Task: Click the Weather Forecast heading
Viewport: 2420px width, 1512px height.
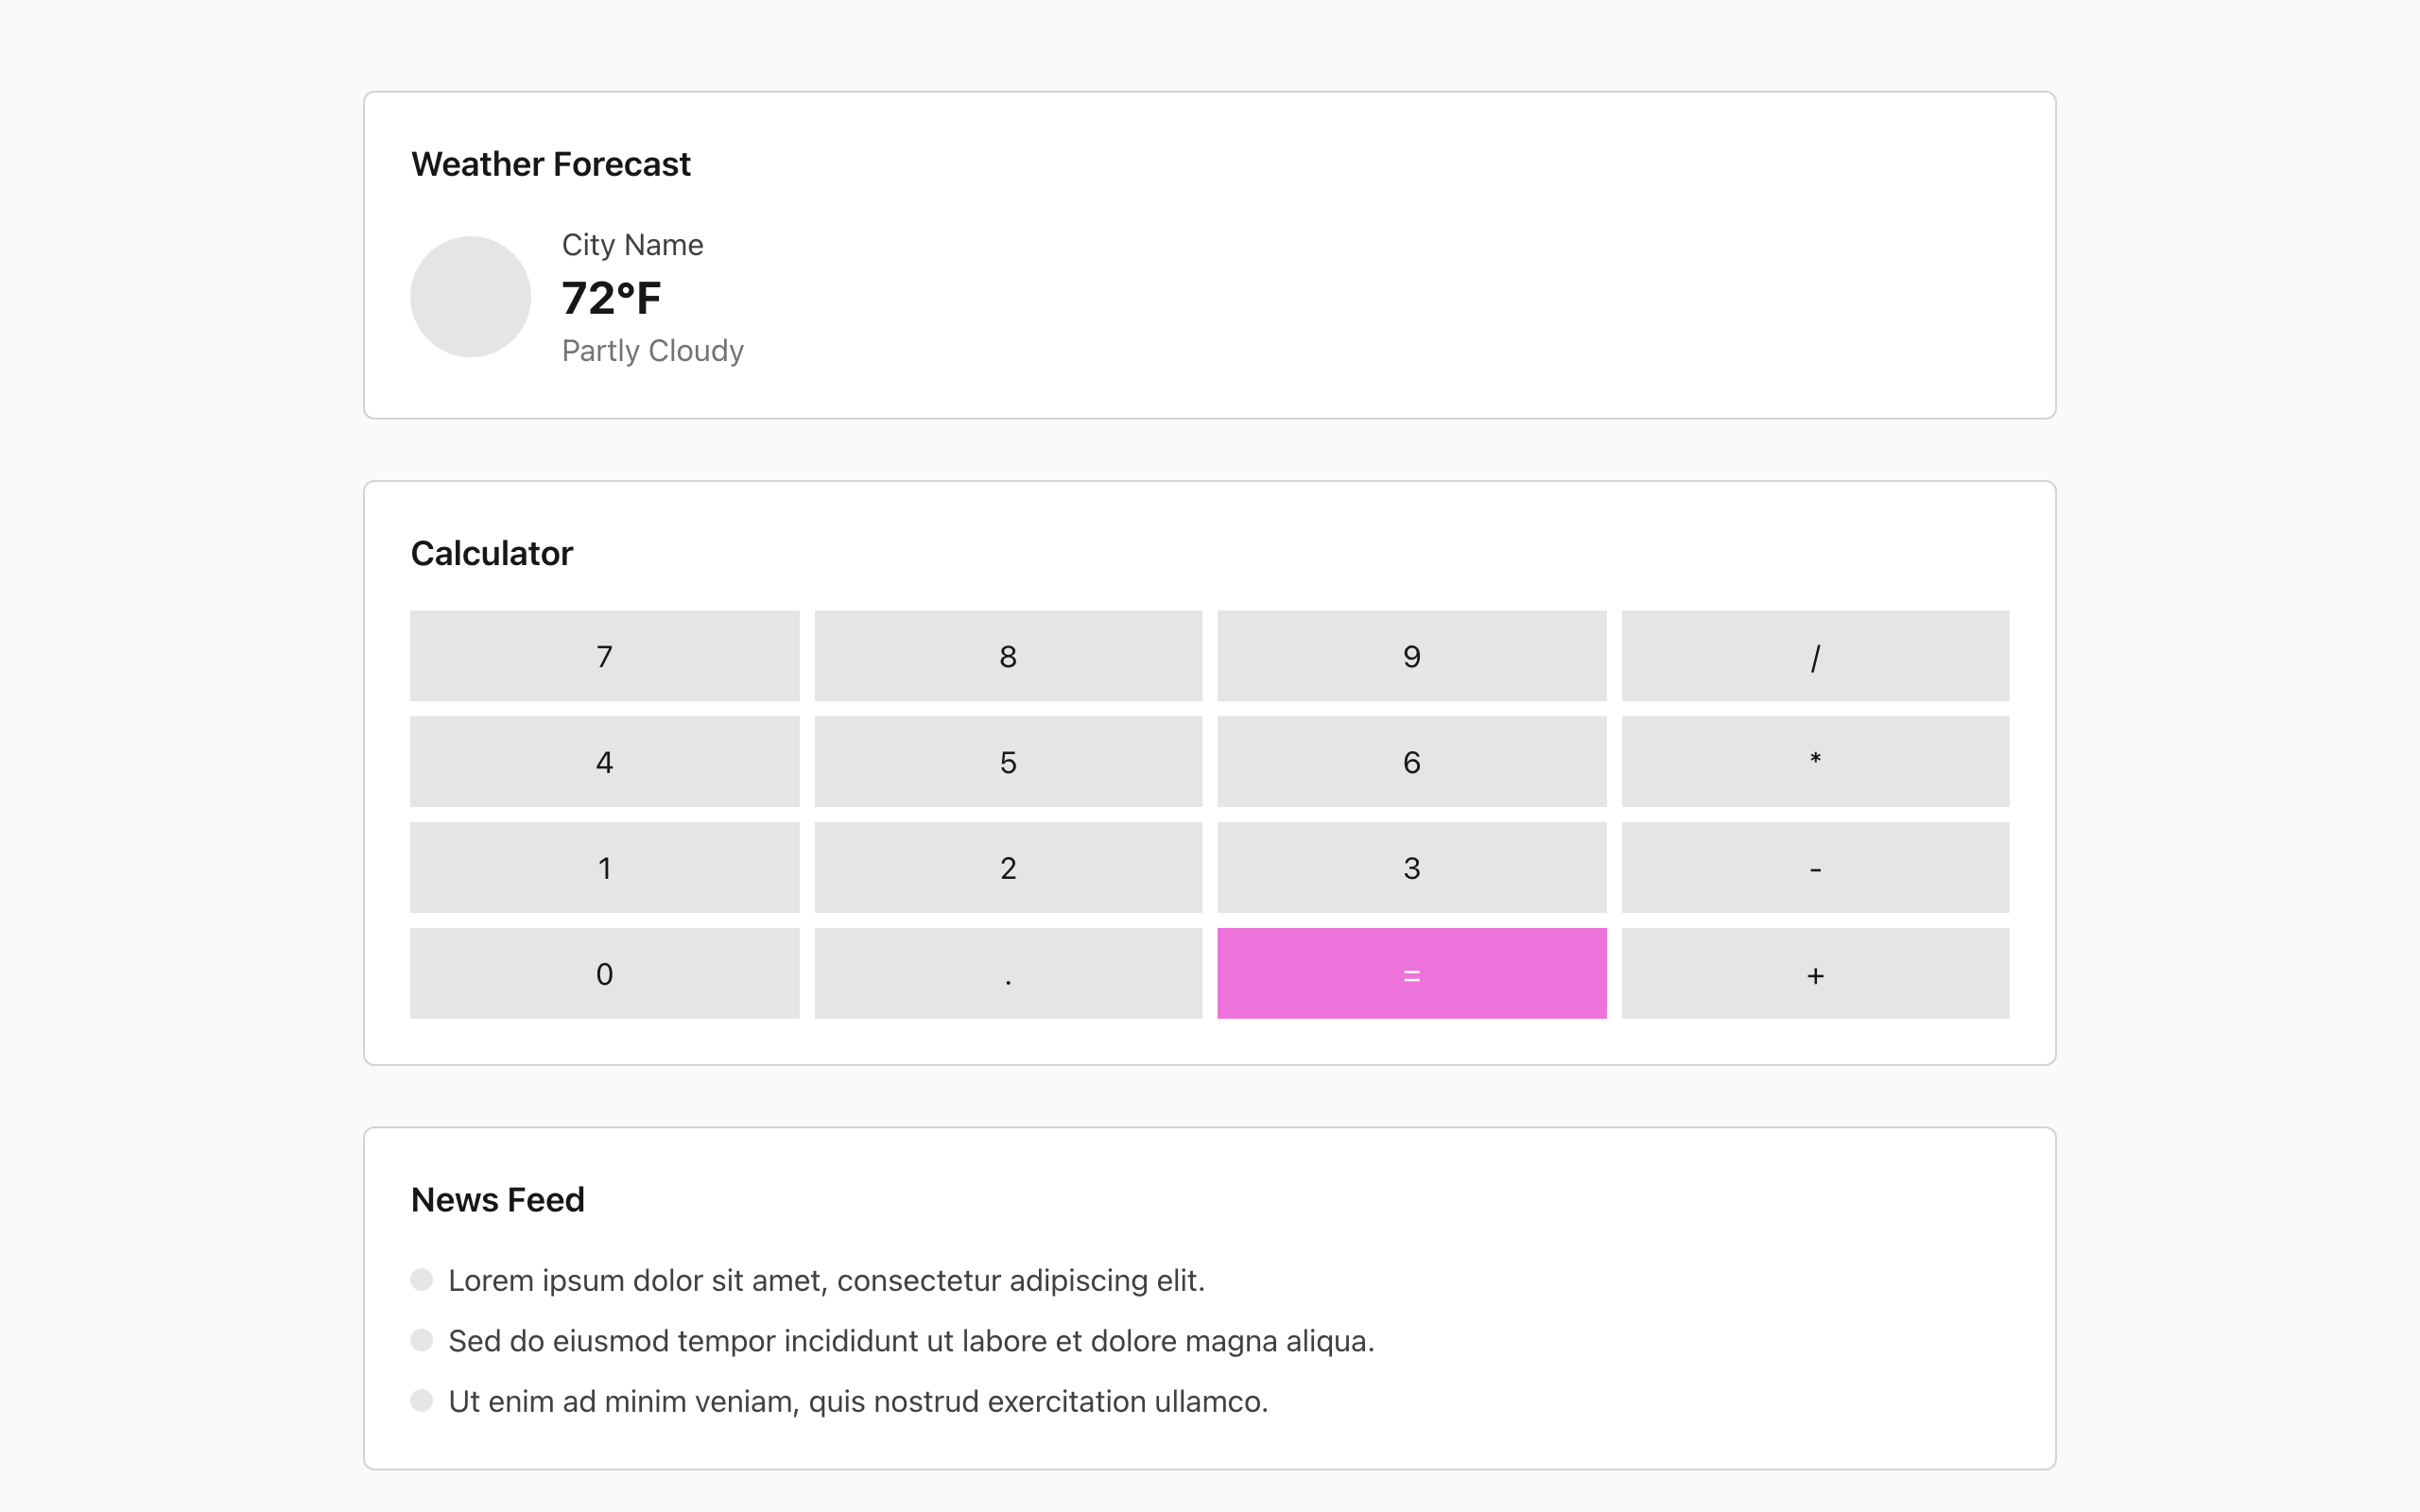Action: [x=551, y=164]
